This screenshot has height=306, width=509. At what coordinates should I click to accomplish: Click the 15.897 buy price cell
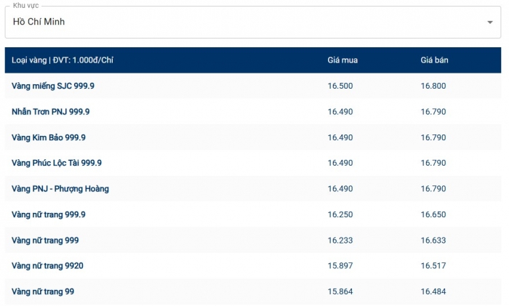click(x=340, y=266)
